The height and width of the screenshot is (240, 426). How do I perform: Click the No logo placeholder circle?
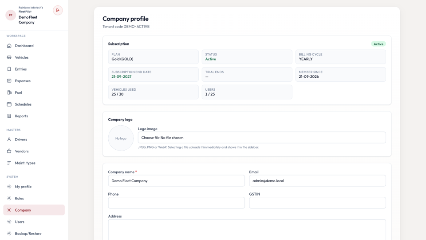tap(121, 138)
